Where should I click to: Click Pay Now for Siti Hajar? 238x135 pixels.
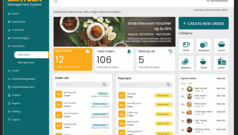click(x=163, y=96)
